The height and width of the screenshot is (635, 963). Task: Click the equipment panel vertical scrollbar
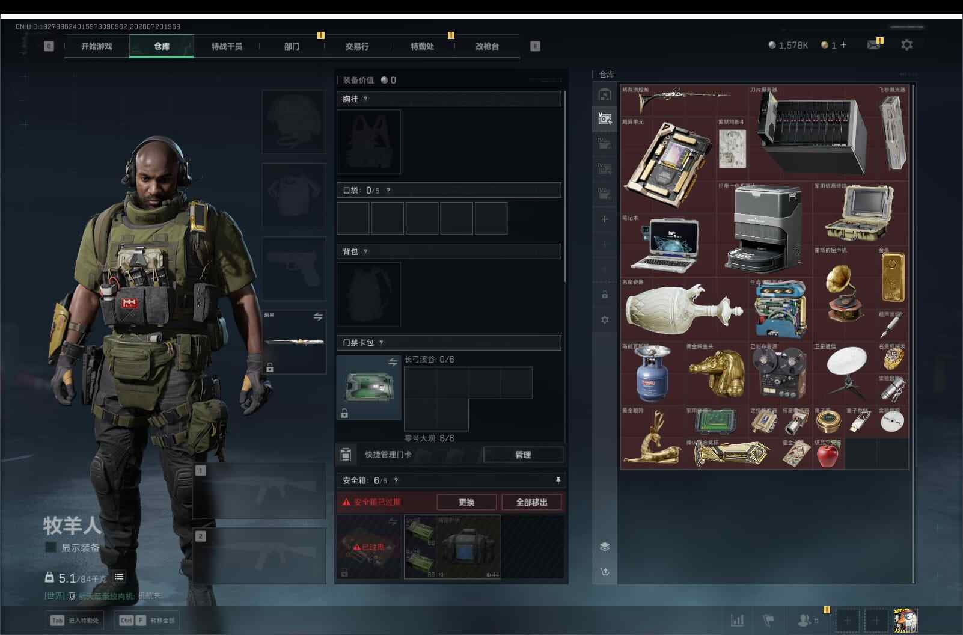pos(564,186)
